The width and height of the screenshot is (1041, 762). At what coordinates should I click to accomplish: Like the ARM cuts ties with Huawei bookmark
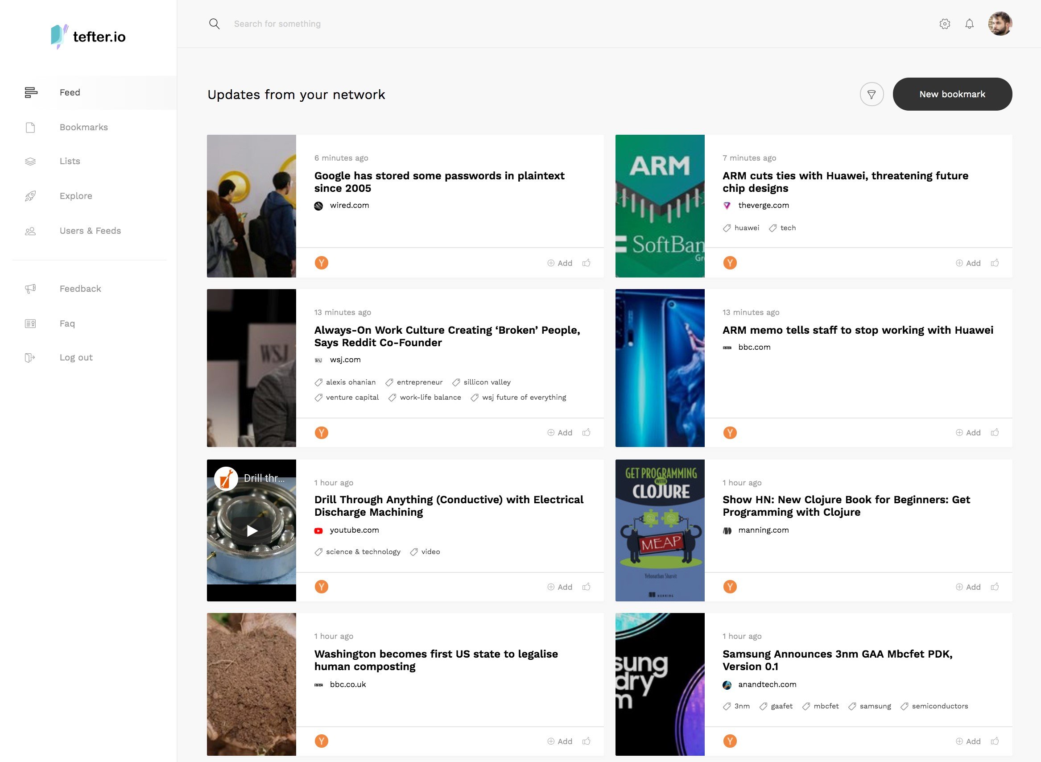coord(995,263)
